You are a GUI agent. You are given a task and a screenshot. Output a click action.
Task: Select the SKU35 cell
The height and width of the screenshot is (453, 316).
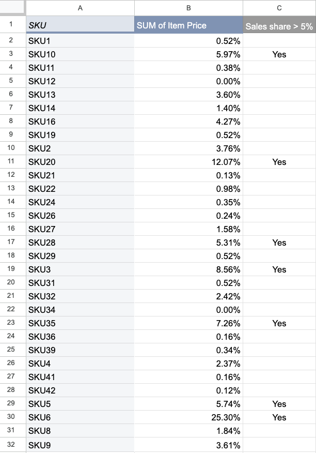[80, 323]
